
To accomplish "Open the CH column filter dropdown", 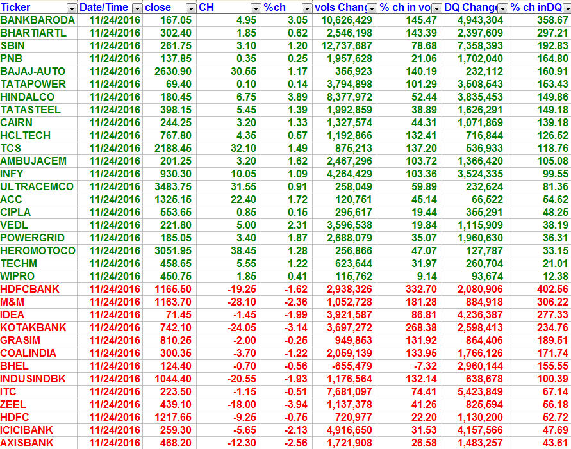I will [x=256, y=8].
